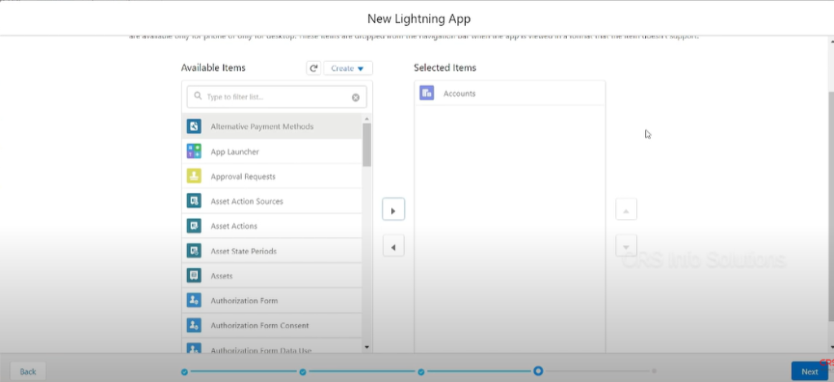This screenshot has height=382, width=834.
Task: Click the page vertical scrollbar
Action: [831, 206]
